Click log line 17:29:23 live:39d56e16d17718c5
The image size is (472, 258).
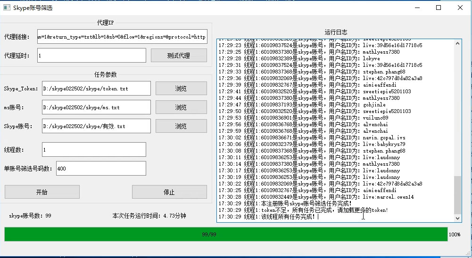pyautogui.click(x=320, y=45)
